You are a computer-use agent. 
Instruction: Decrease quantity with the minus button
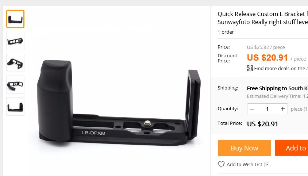tap(252, 109)
